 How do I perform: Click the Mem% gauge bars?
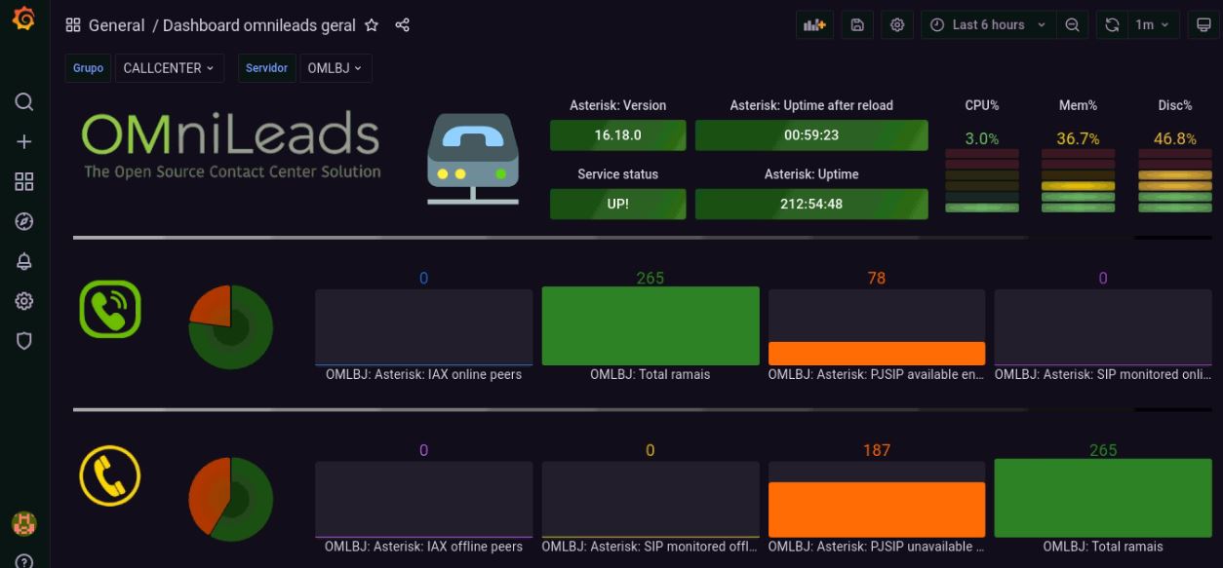(x=1078, y=181)
